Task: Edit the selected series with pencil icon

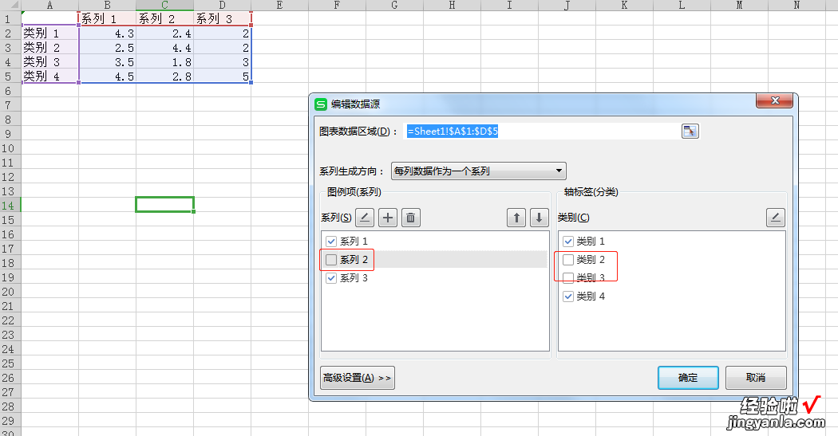Action: point(365,217)
